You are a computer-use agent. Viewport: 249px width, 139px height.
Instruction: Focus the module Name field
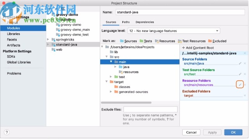tap(180, 12)
